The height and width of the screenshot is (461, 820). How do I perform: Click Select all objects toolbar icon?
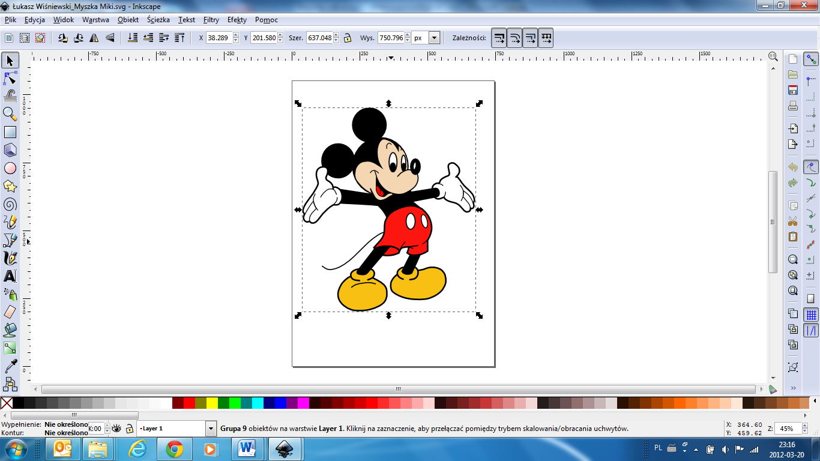[x=9, y=38]
